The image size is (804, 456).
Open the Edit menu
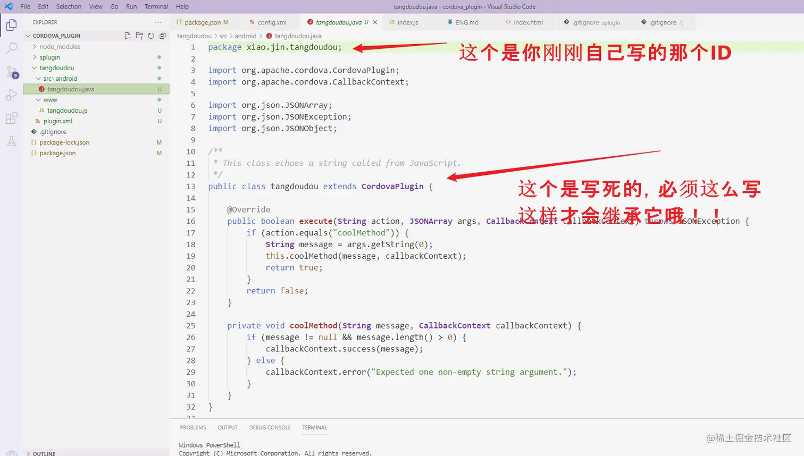click(43, 6)
